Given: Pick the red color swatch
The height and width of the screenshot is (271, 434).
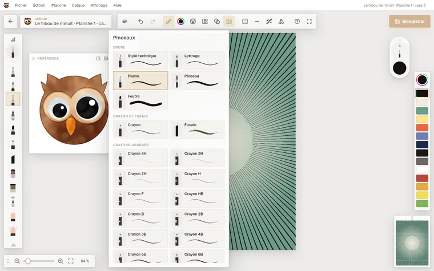Looking at the screenshot, I should (422, 179).
